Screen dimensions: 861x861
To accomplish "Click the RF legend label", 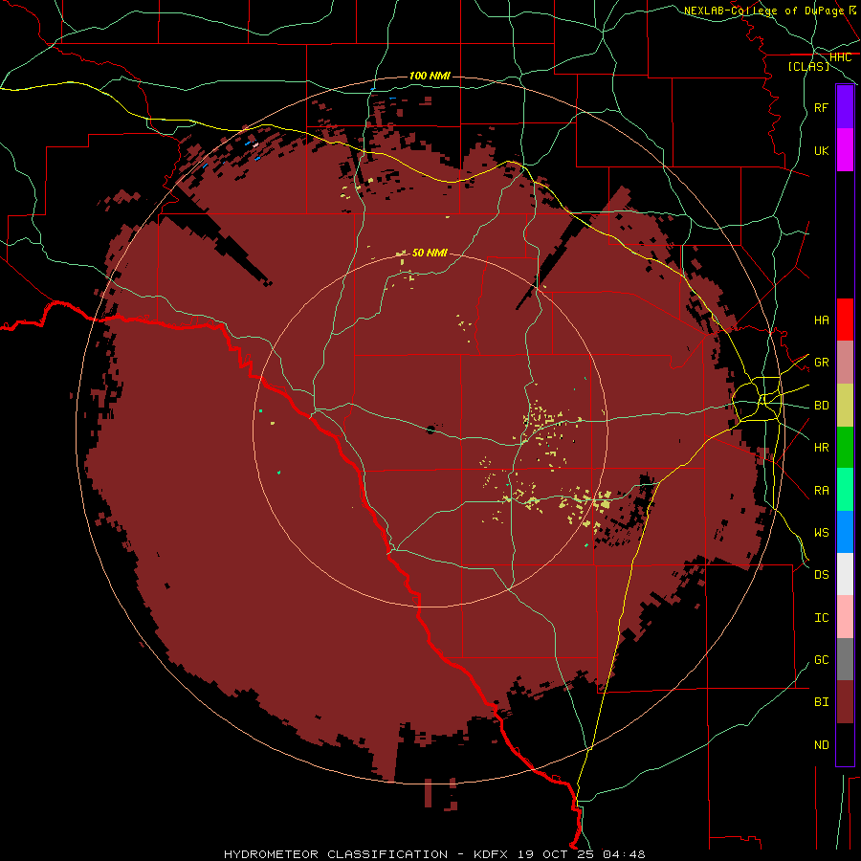I will (x=821, y=107).
